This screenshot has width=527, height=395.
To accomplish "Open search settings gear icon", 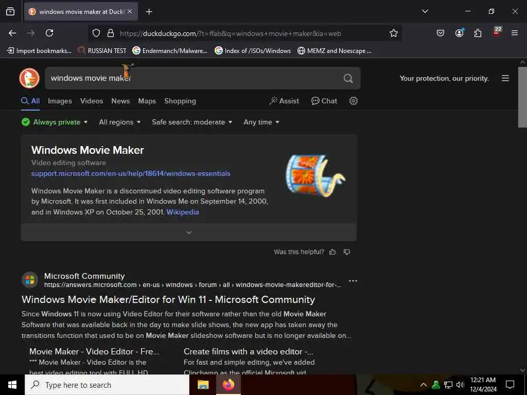I will [353, 101].
